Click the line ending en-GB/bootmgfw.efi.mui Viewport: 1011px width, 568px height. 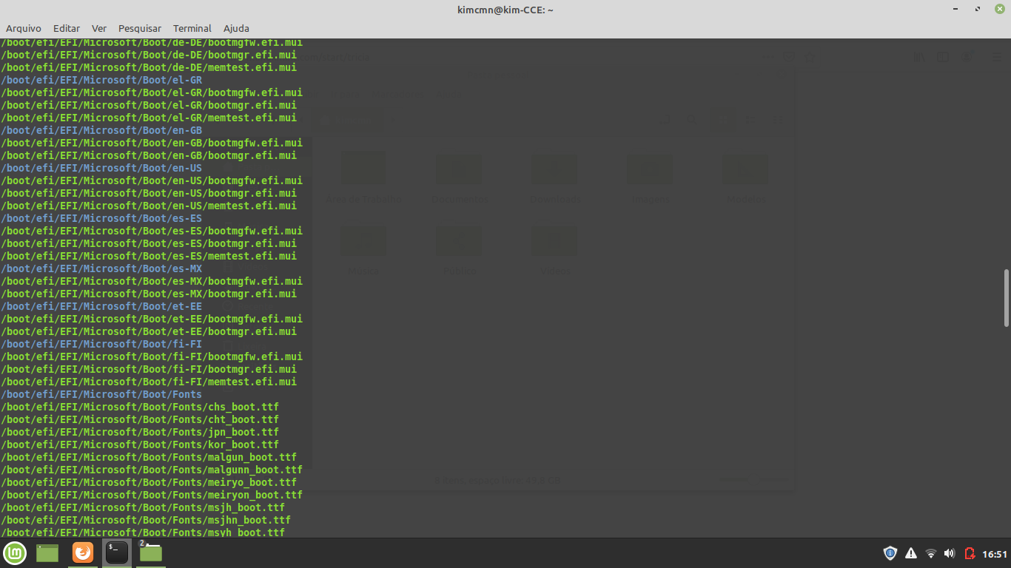[152, 143]
